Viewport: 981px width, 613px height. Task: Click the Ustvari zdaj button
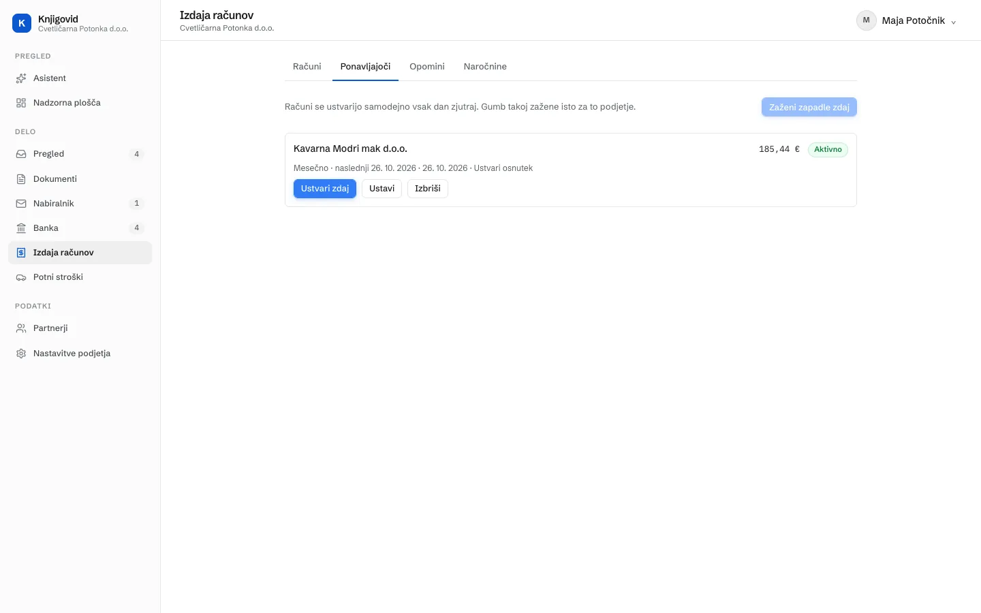(325, 189)
